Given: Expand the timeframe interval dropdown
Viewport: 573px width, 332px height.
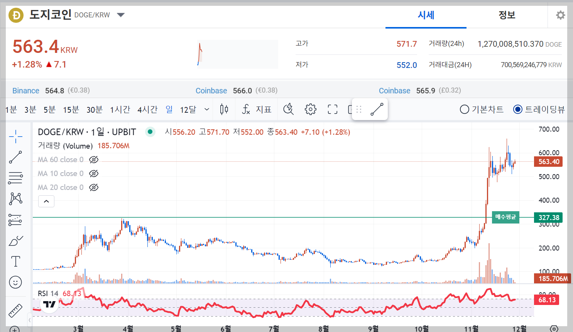Looking at the screenshot, I should [x=207, y=110].
